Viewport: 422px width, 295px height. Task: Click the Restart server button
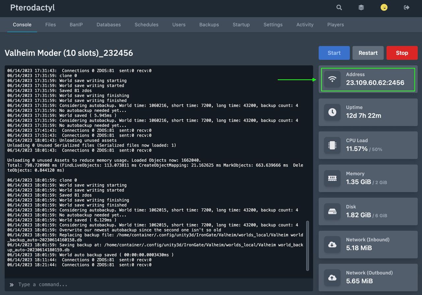368,53
